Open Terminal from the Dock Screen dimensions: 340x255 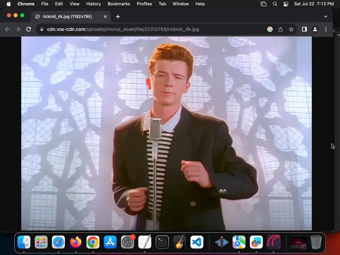[x=162, y=242]
